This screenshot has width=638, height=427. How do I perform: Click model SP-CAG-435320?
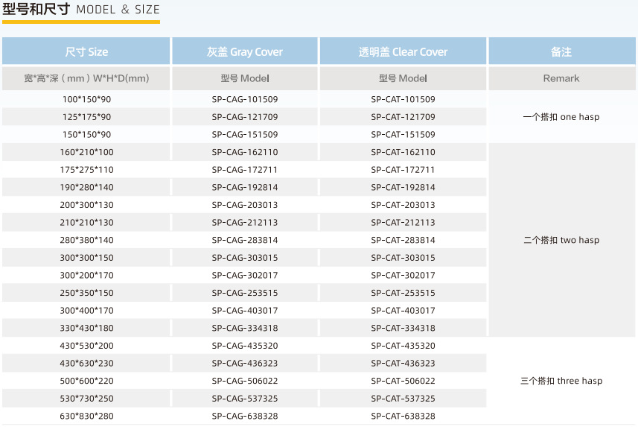(244, 346)
